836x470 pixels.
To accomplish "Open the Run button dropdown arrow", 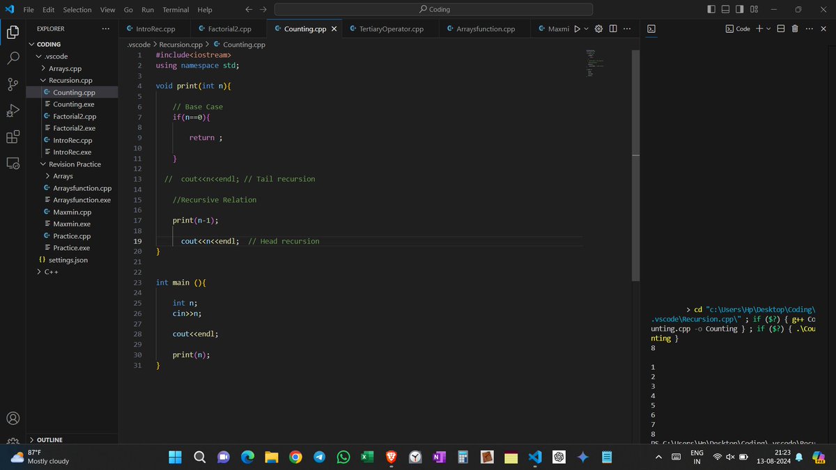I will point(586,29).
